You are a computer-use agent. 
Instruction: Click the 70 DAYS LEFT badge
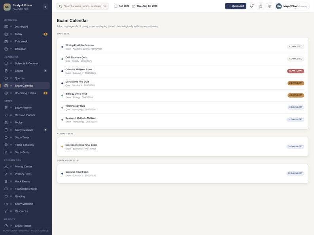pyautogui.click(x=295, y=173)
